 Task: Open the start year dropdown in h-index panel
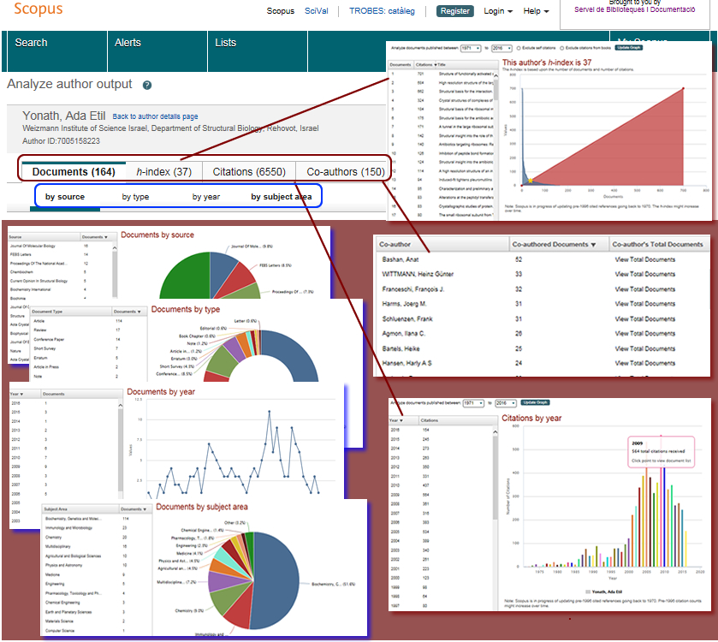pos(471,48)
